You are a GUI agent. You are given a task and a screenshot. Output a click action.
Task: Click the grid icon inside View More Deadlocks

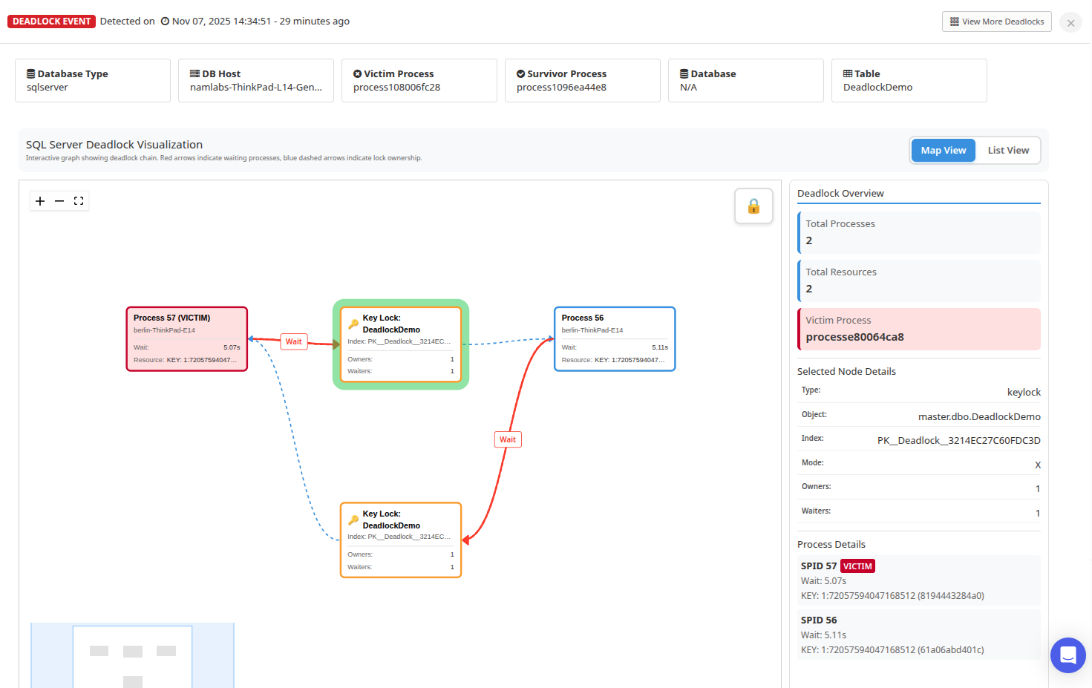[953, 22]
